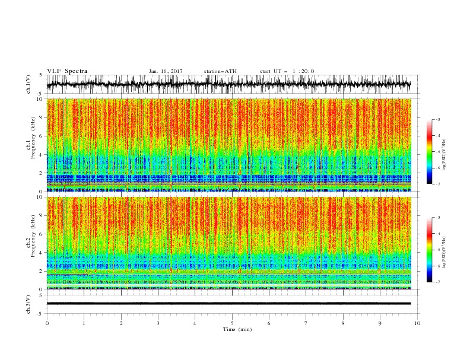
Task: Click the ch.1 spectrogram color scale bar
Action: click(x=429, y=152)
